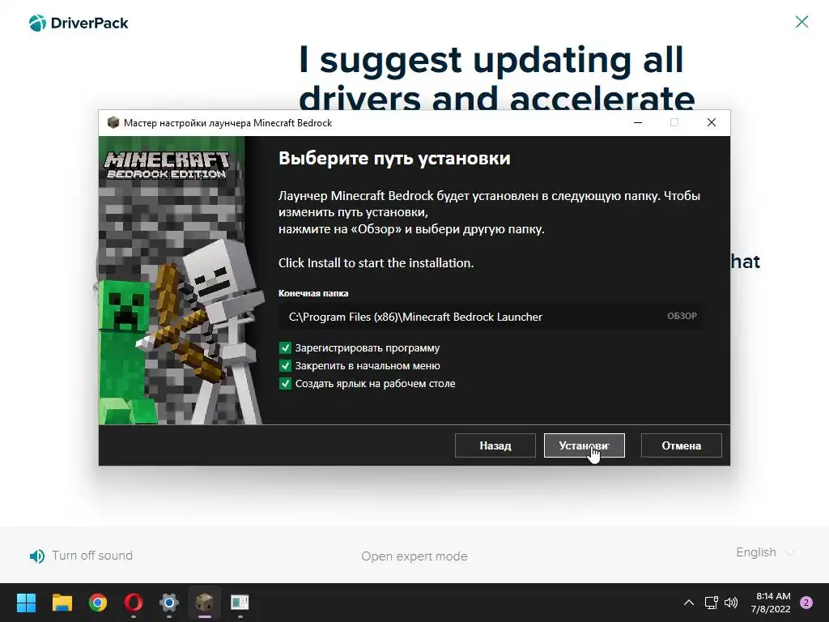Uncheck Зарегистрировать программу checkbox
This screenshot has height=622, width=829.
[x=285, y=347]
